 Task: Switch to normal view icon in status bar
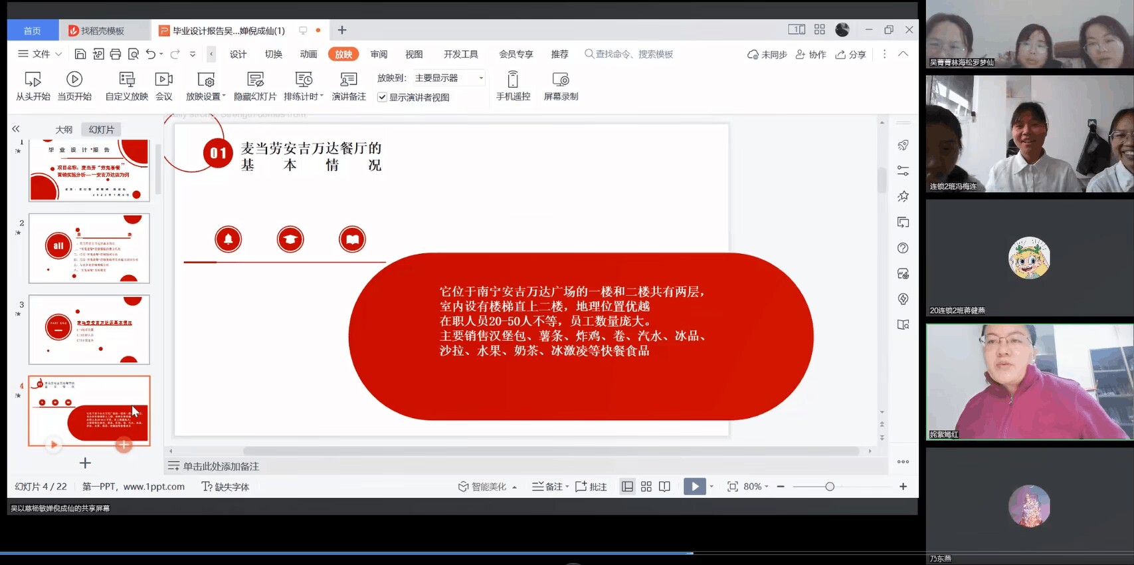pos(627,487)
